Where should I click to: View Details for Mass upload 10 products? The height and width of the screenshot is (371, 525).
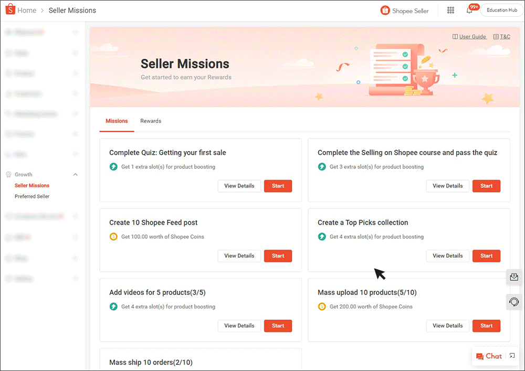tap(448, 326)
